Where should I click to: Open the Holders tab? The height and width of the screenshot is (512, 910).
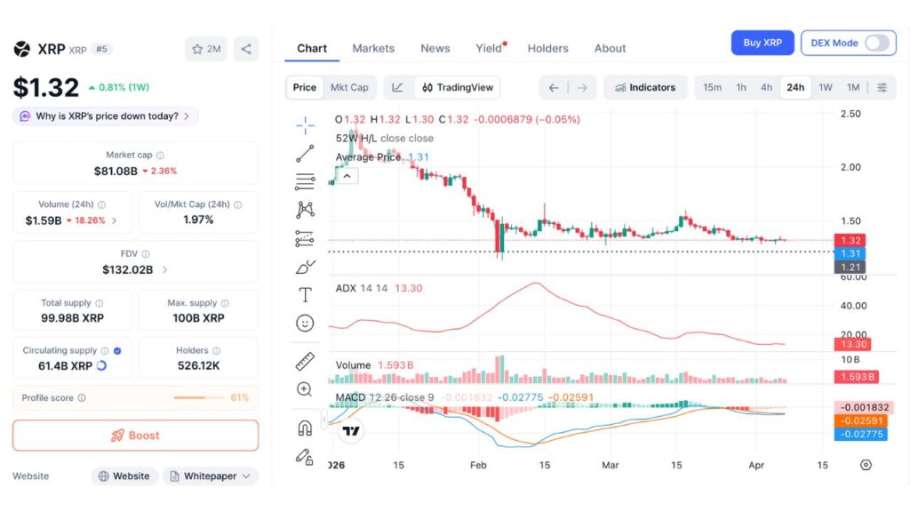[547, 48]
